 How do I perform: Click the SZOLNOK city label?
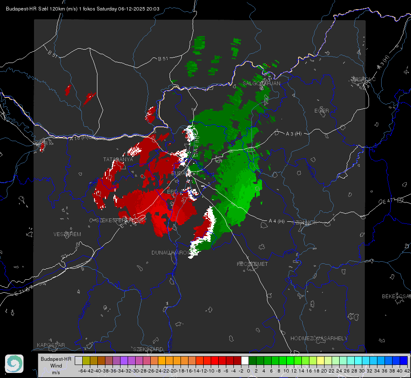click(x=305, y=223)
